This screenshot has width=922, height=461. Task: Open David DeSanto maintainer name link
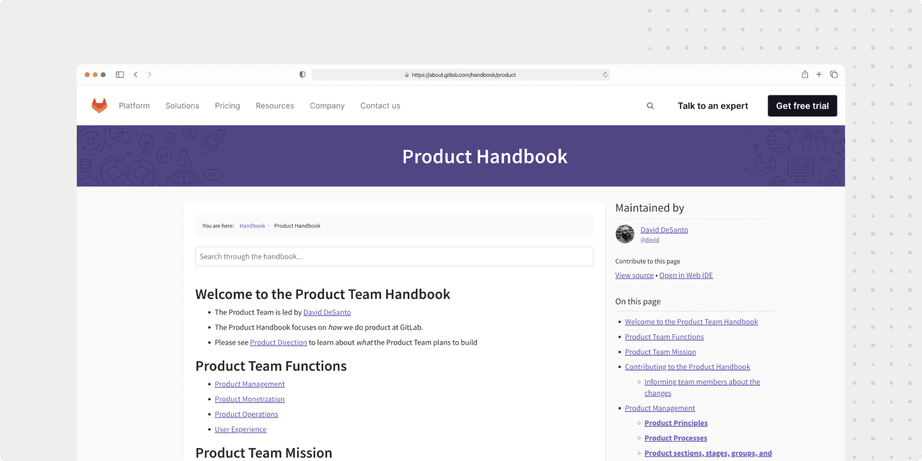(665, 230)
